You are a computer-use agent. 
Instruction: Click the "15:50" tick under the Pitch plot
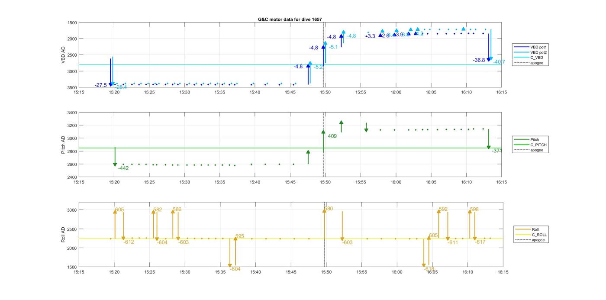325,182
